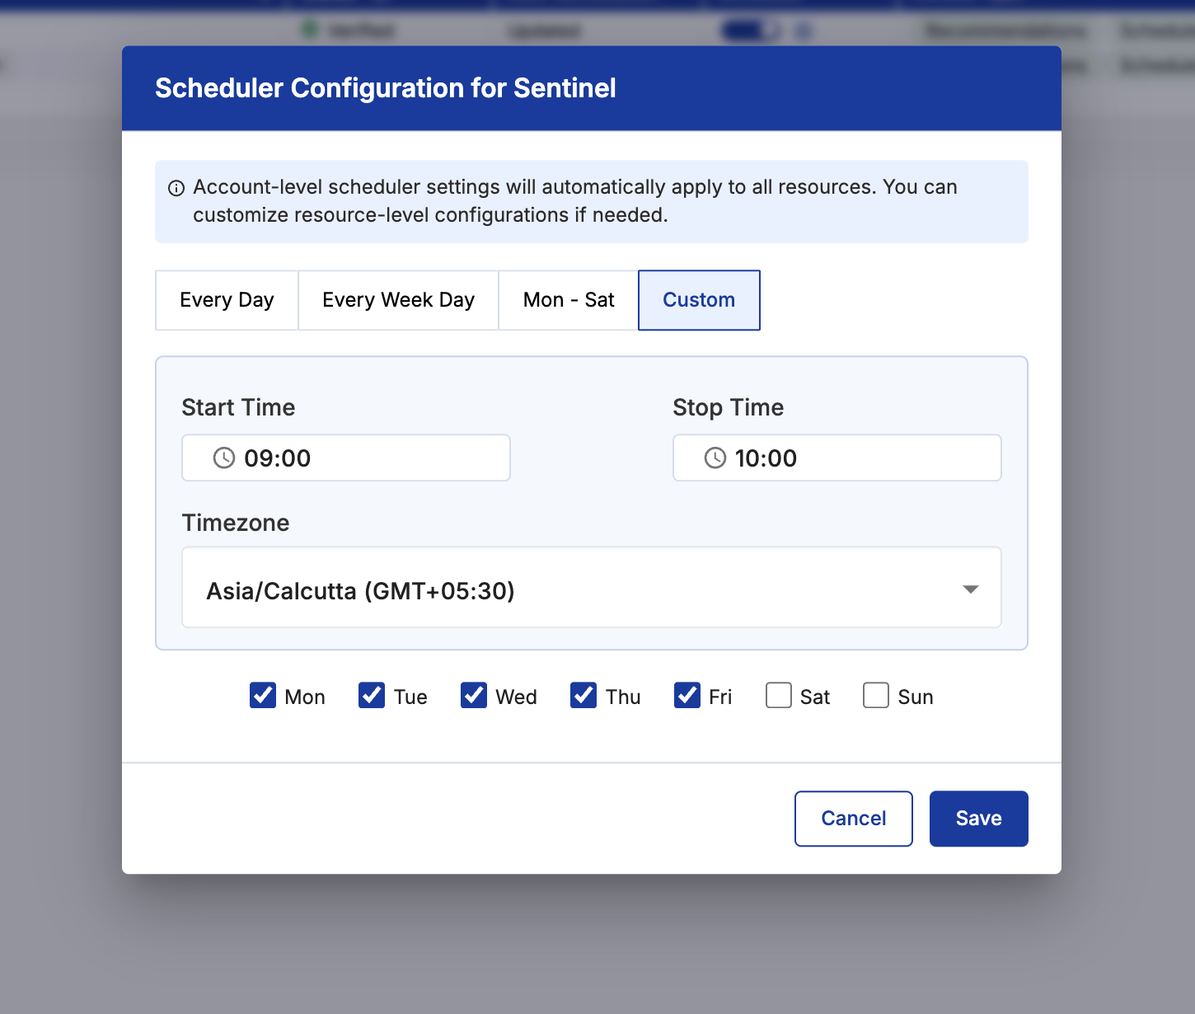Uncheck the Mon checkbox
The image size is (1195, 1014).
(x=263, y=695)
